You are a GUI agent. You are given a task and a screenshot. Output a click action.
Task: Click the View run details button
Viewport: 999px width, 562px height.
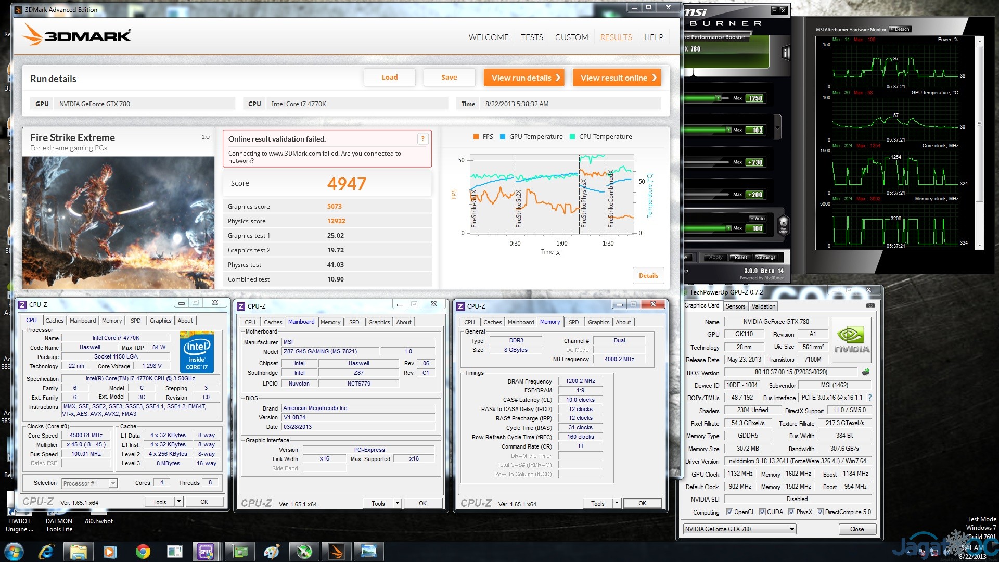click(x=524, y=78)
